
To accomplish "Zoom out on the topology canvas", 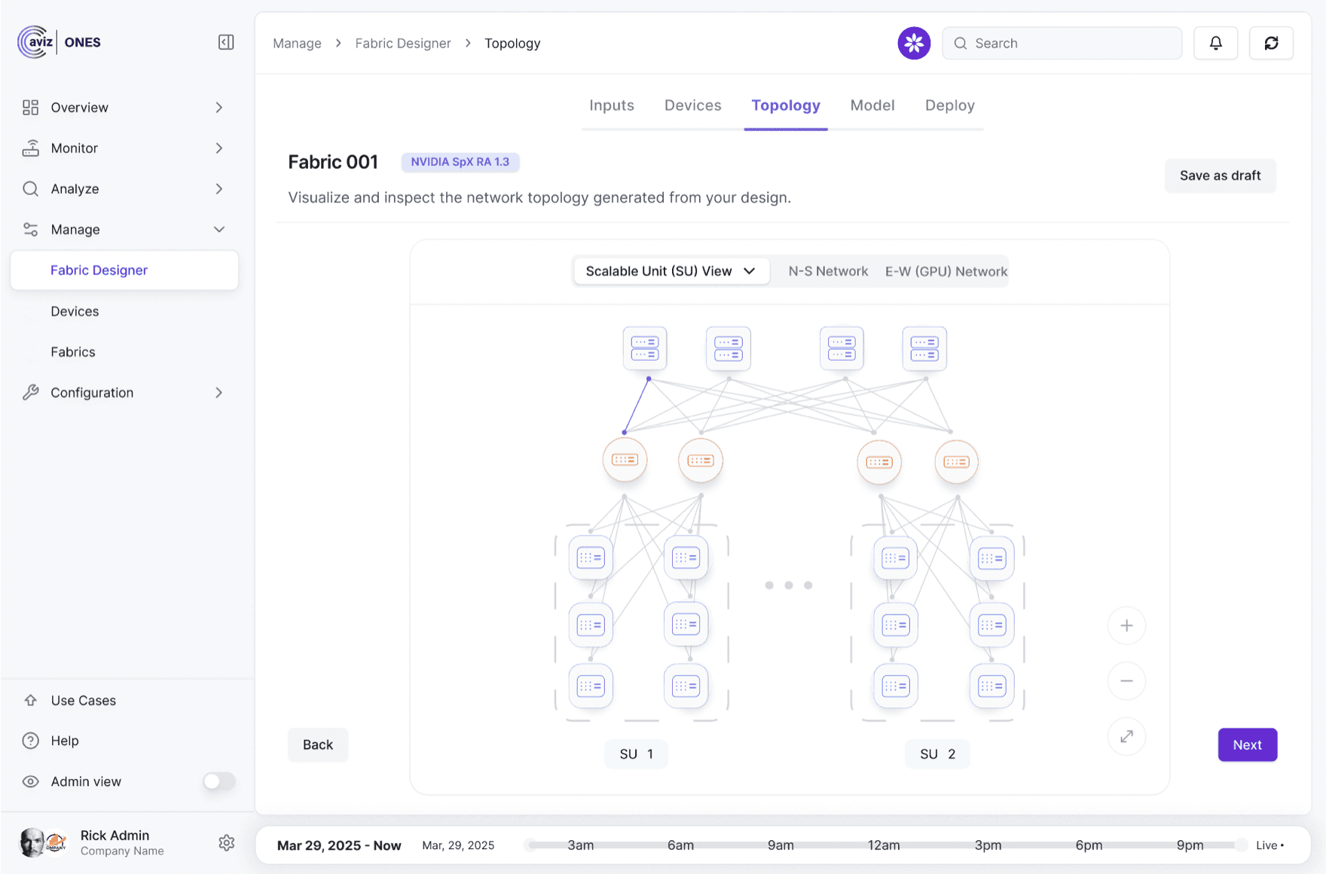I will (1126, 680).
